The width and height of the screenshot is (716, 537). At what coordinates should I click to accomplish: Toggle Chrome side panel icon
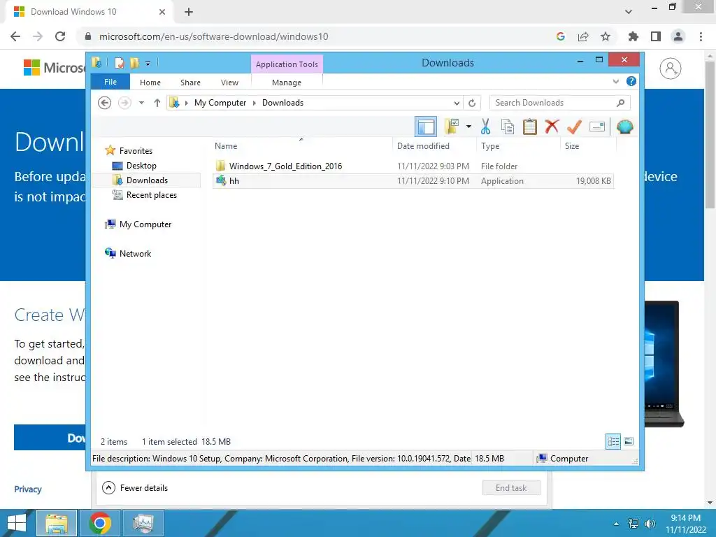point(656,36)
